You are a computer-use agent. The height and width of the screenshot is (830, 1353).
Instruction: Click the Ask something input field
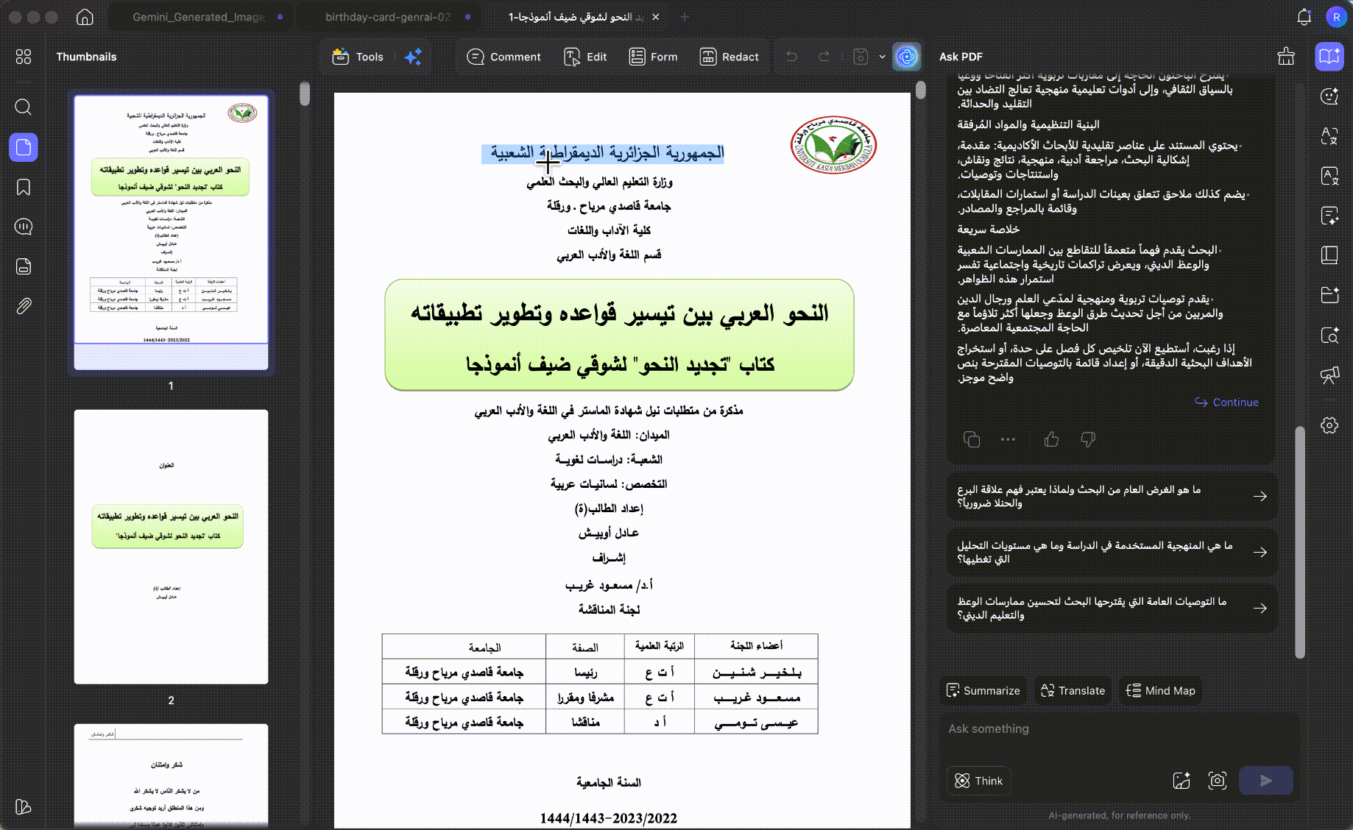coord(1119,728)
